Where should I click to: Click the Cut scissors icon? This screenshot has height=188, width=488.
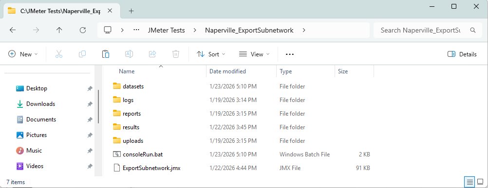coord(59,54)
